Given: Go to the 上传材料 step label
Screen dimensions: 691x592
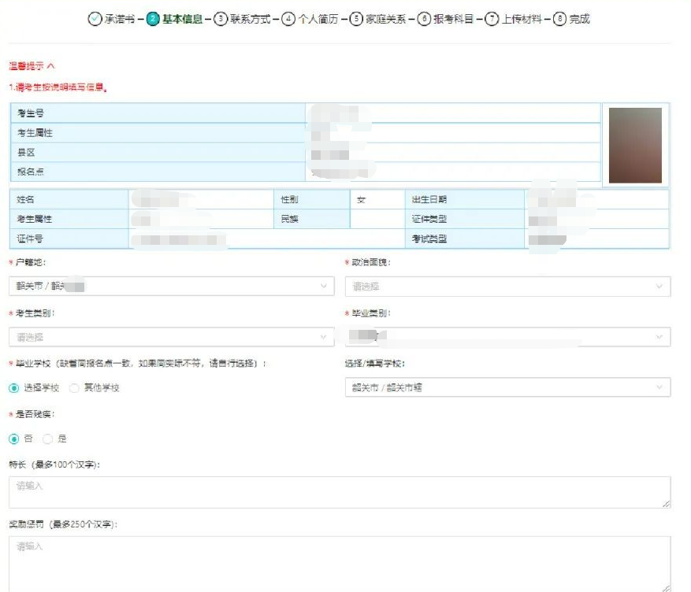Looking at the screenshot, I should pos(522,19).
